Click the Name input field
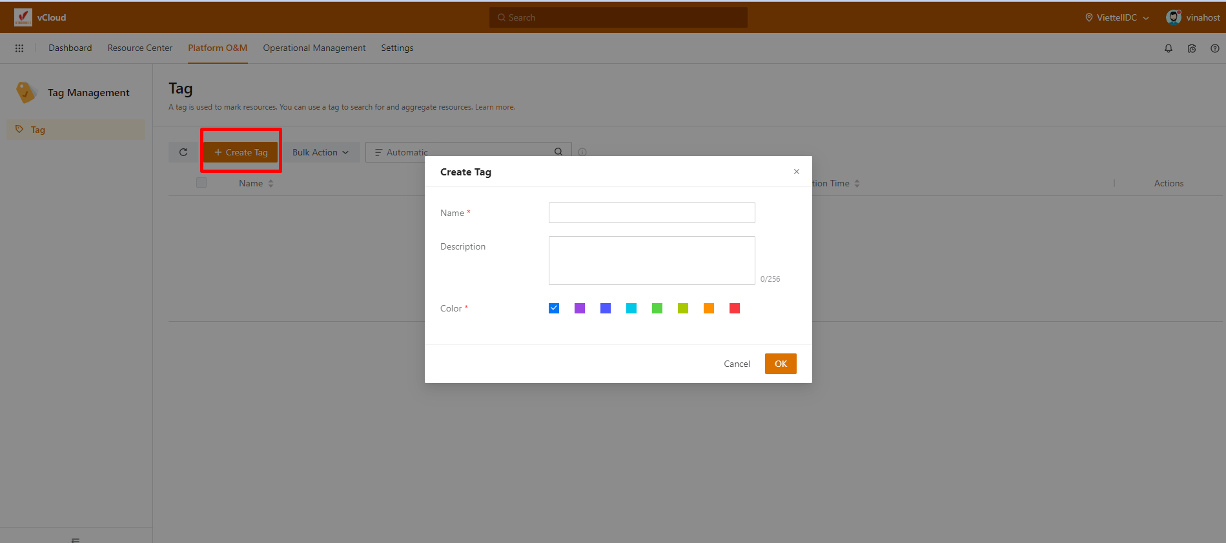 pyautogui.click(x=651, y=213)
